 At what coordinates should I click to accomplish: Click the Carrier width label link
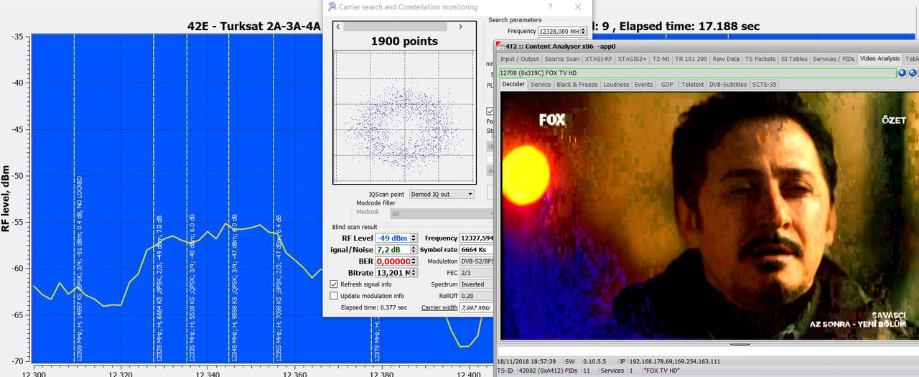click(x=439, y=307)
